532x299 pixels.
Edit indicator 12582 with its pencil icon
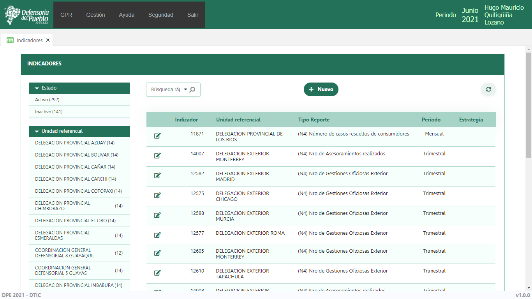point(157,176)
